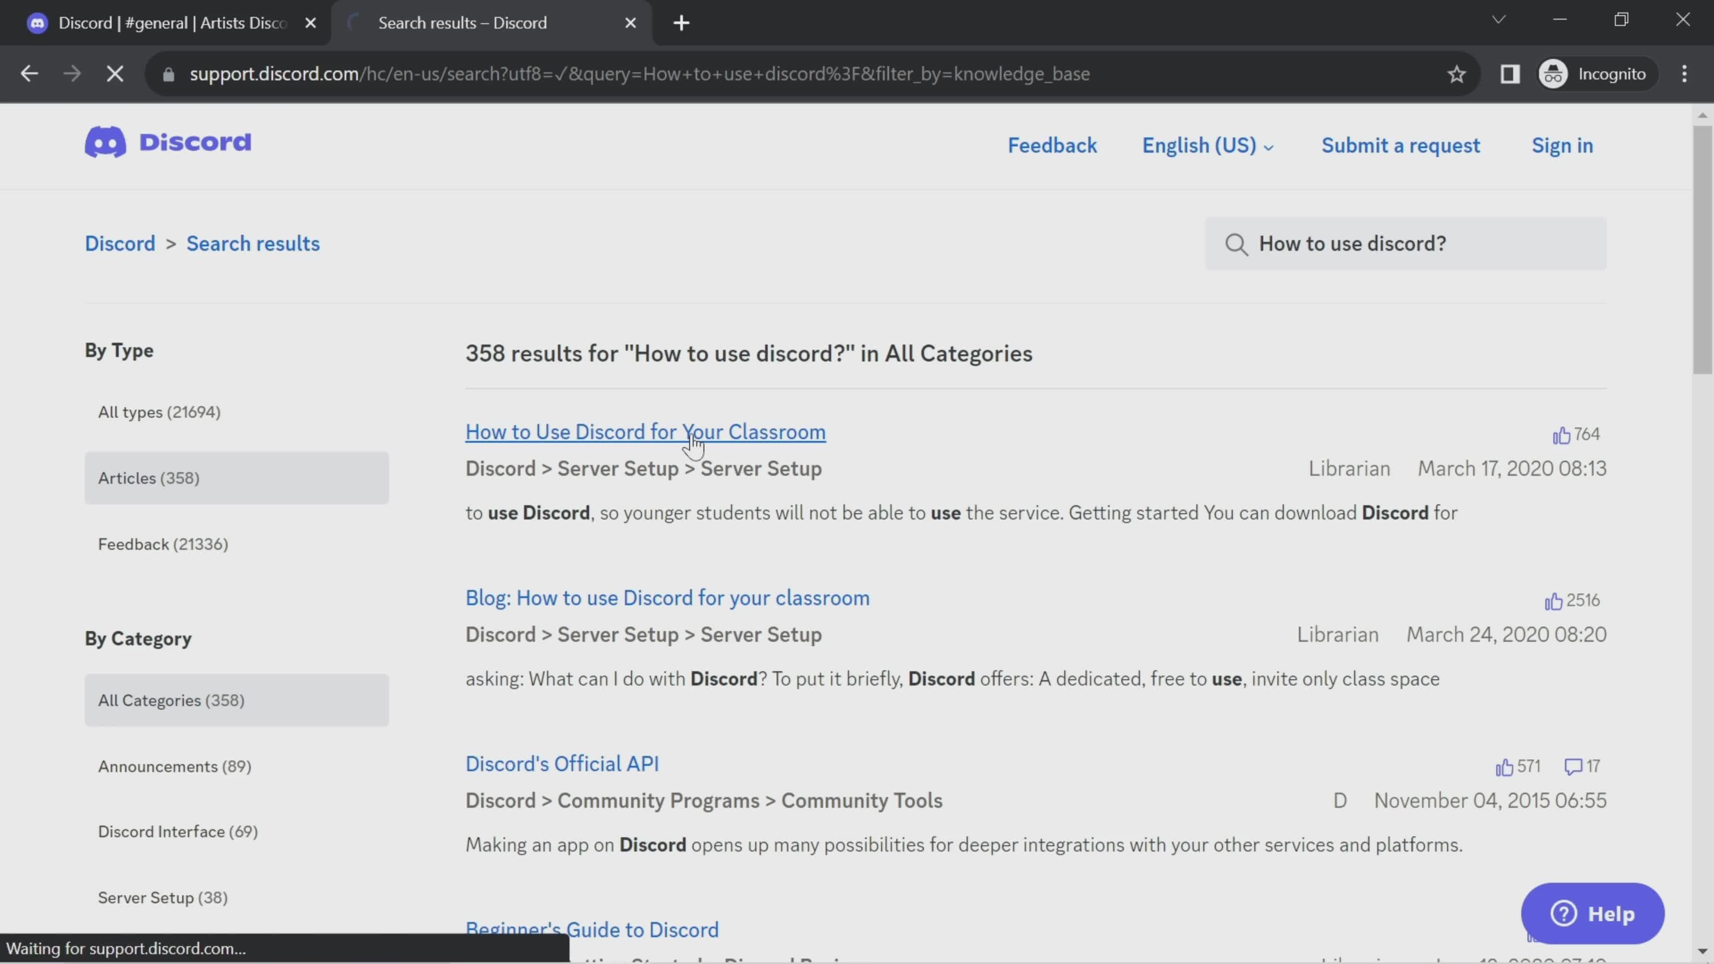The width and height of the screenshot is (1714, 964).
Task: Click the page vertical scrollbar thumb
Action: pyautogui.click(x=1702, y=249)
